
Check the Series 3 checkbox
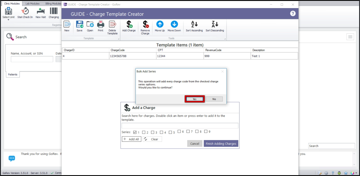(153, 132)
